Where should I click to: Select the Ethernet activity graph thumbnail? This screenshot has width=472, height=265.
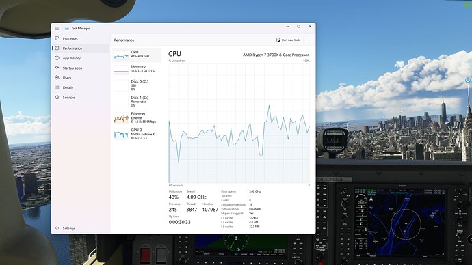click(x=121, y=117)
